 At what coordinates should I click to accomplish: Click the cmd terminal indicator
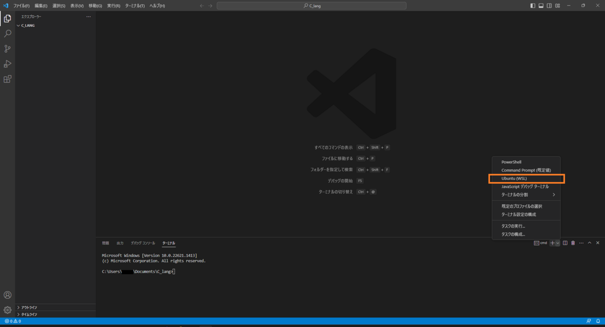[x=540, y=243]
